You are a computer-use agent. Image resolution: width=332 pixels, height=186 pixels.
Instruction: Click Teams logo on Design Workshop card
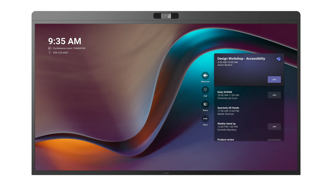279,59
